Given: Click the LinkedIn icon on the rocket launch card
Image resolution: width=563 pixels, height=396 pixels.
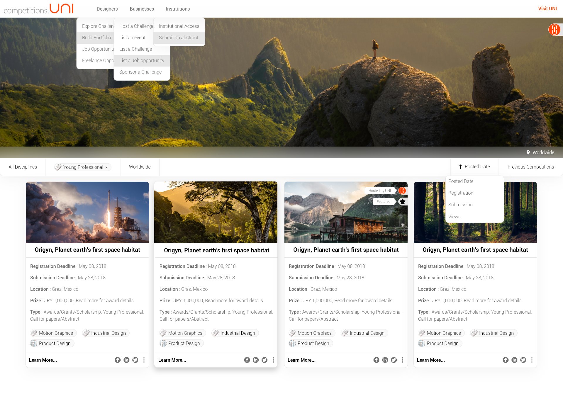Looking at the screenshot, I should point(126,360).
